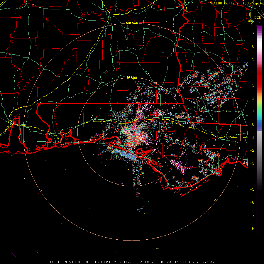The height and width of the screenshot is (264, 264).
Task: Click the TH threshold label on the scale
Action: 252,228
